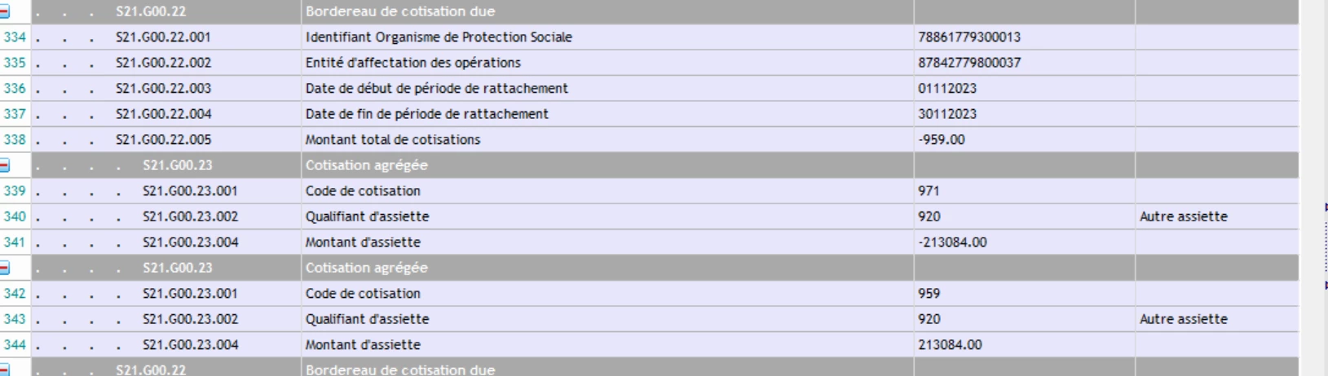Collapse the bottom S21.G00.22 Bordereau group

[4, 369]
